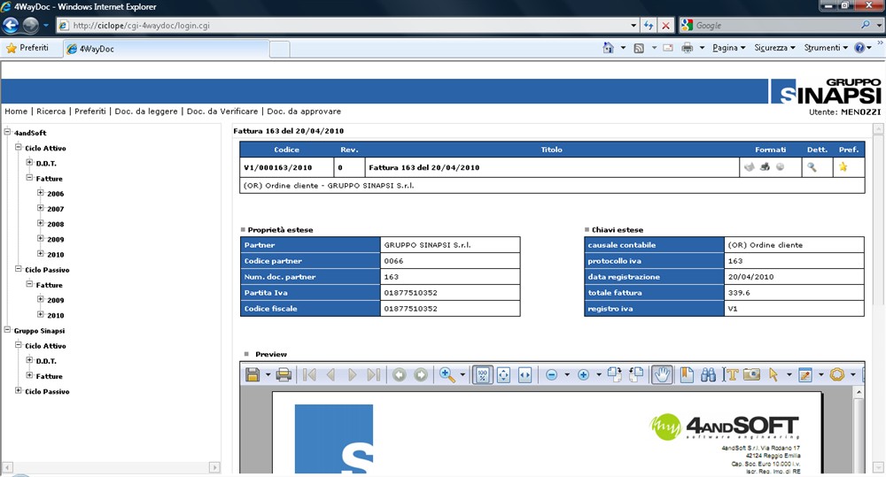Open the Doc. da Verificare link
886x477 pixels.
pyautogui.click(x=222, y=112)
